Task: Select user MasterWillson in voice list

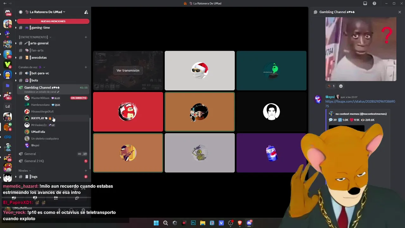Action: pyautogui.click(x=56, y=98)
